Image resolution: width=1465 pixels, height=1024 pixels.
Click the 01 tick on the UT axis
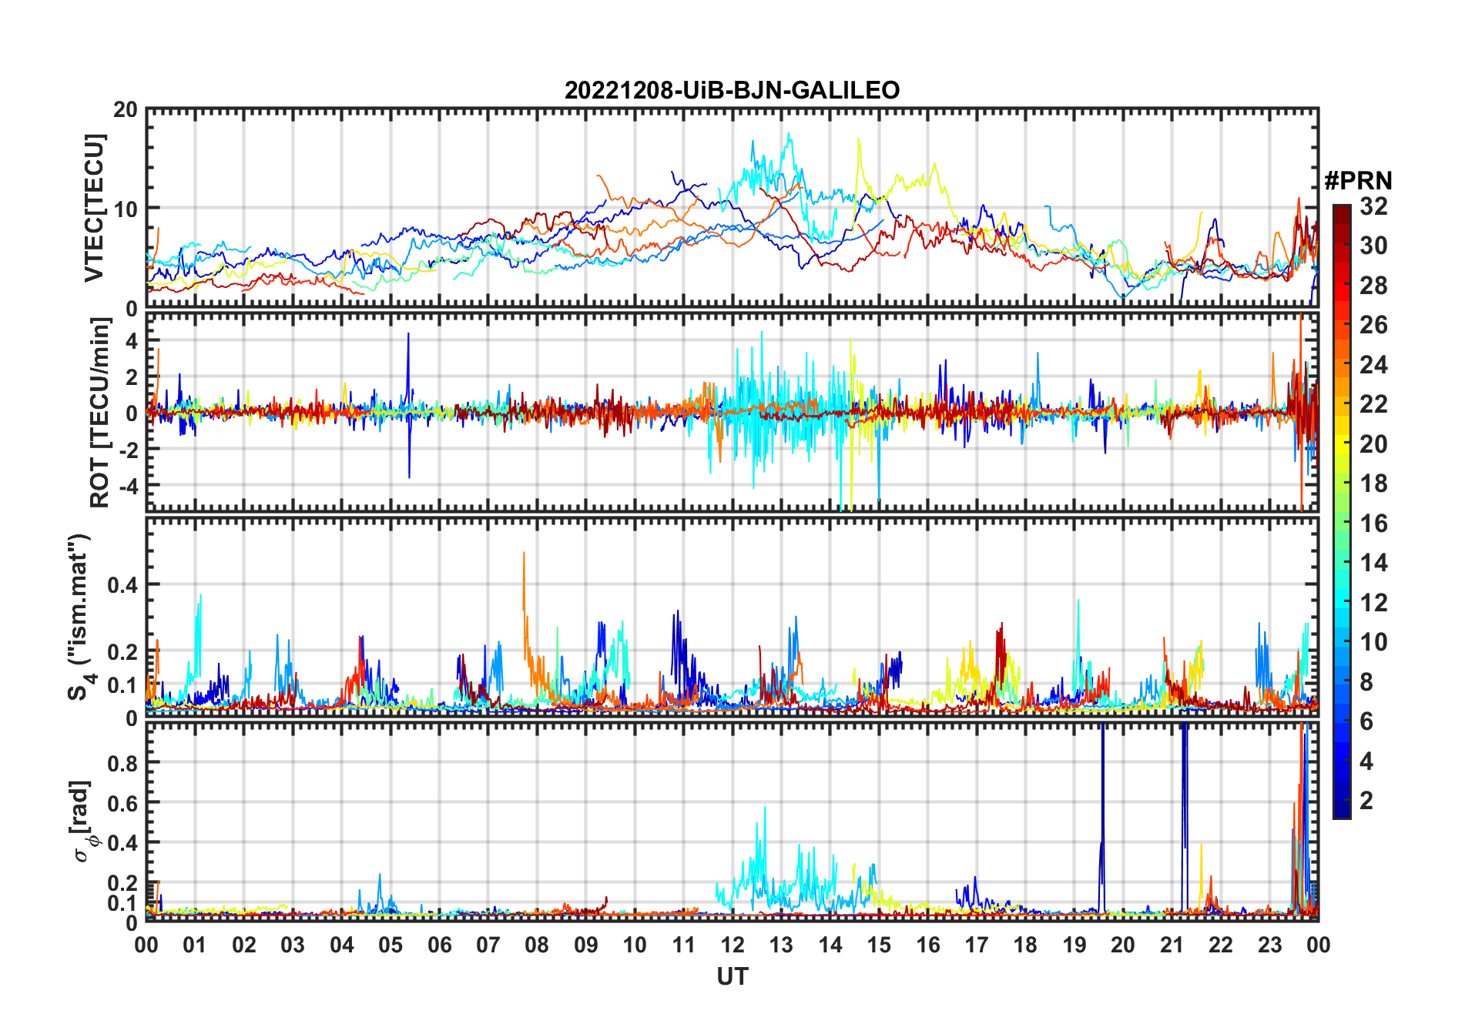click(195, 945)
